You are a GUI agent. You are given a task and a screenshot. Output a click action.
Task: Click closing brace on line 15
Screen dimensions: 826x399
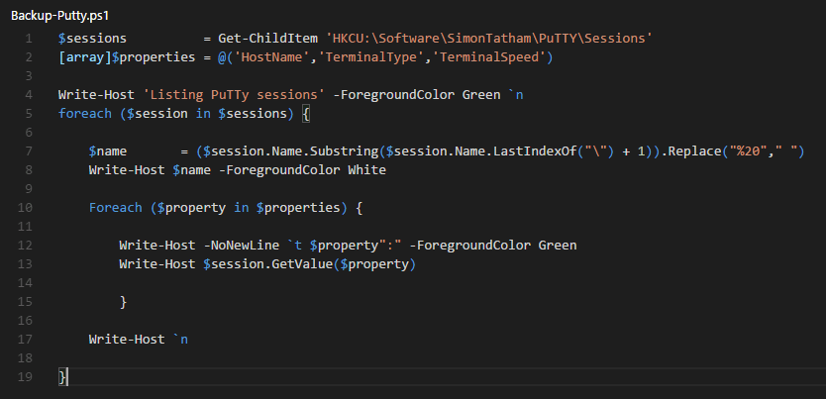pyautogui.click(x=123, y=302)
